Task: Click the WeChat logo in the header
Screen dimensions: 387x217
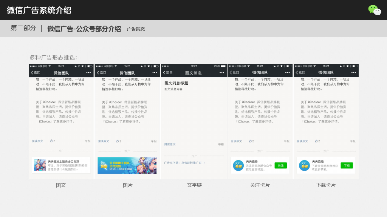Action: 375,10
